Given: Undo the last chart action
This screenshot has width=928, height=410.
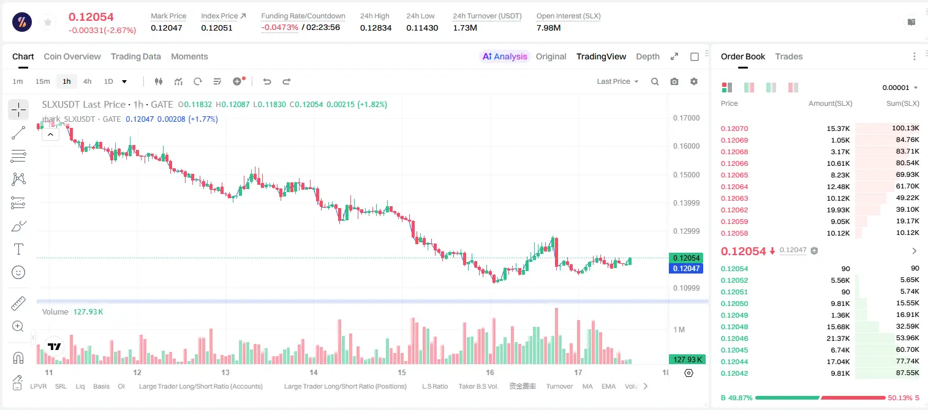Looking at the screenshot, I should click(267, 81).
